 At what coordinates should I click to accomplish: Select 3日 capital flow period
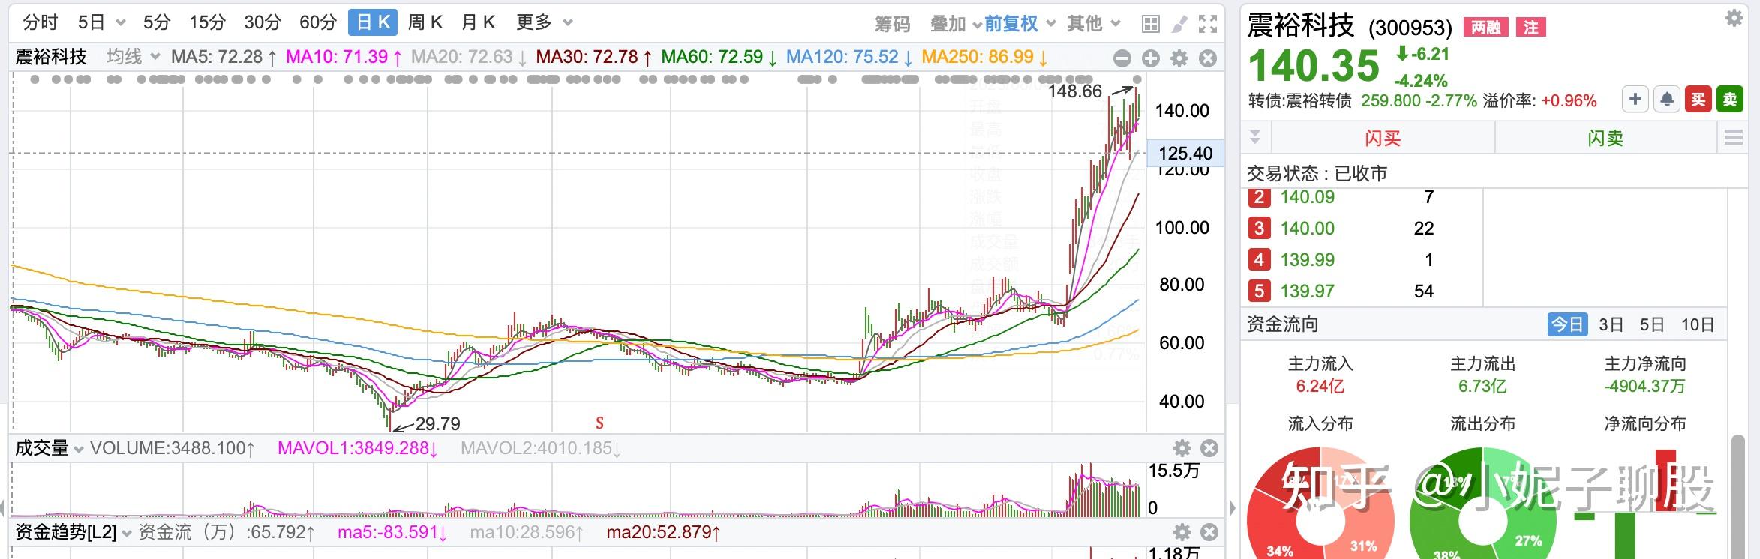pyautogui.click(x=1611, y=324)
